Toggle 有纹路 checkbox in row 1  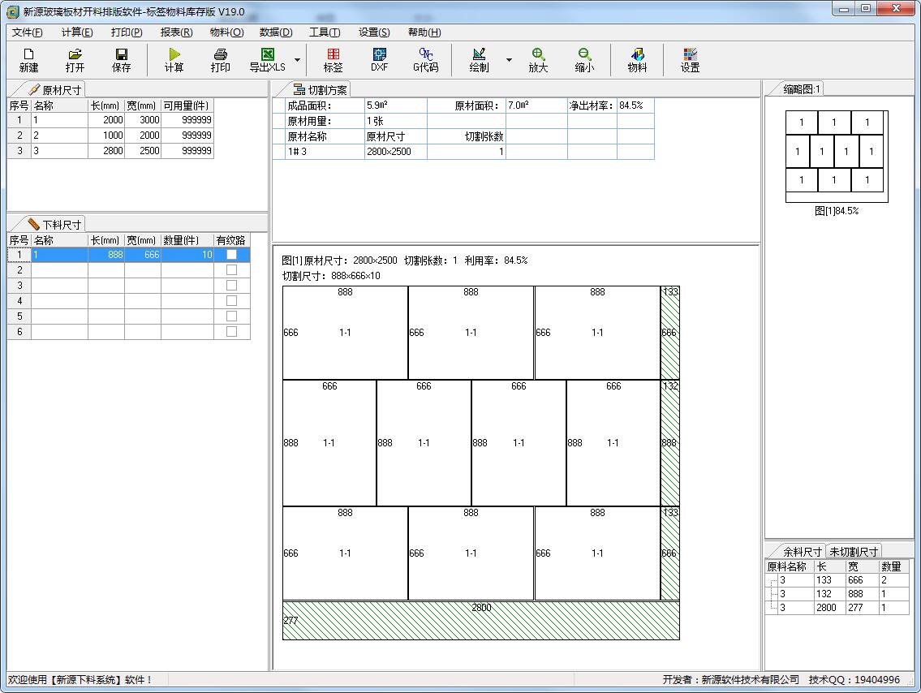point(231,255)
